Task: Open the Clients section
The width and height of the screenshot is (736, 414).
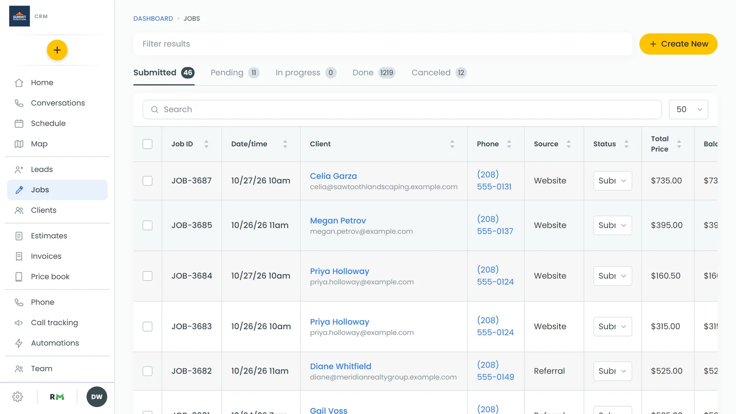Action: 57,210
